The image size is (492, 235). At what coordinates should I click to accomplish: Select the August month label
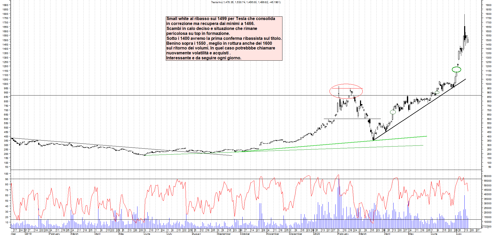click(197, 234)
